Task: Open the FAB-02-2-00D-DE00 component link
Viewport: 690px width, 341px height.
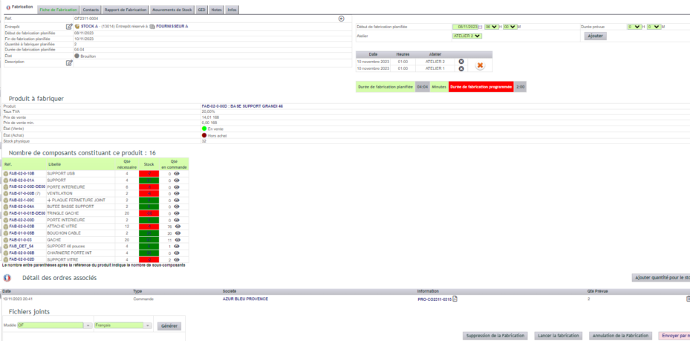Action: coord(27,186)
